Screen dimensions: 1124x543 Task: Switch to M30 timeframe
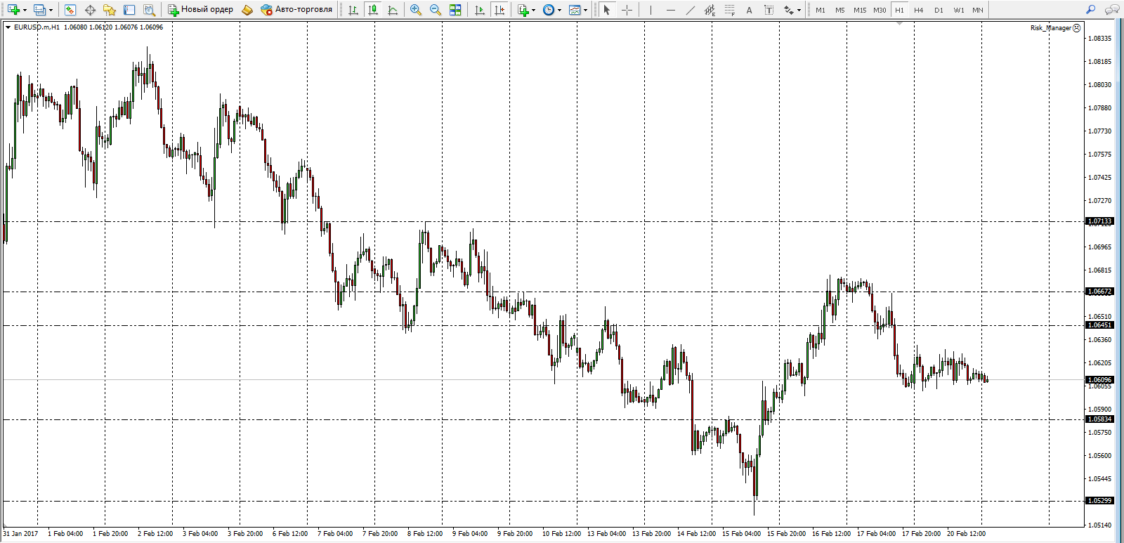pyautogui.click(x=880, y=10)
